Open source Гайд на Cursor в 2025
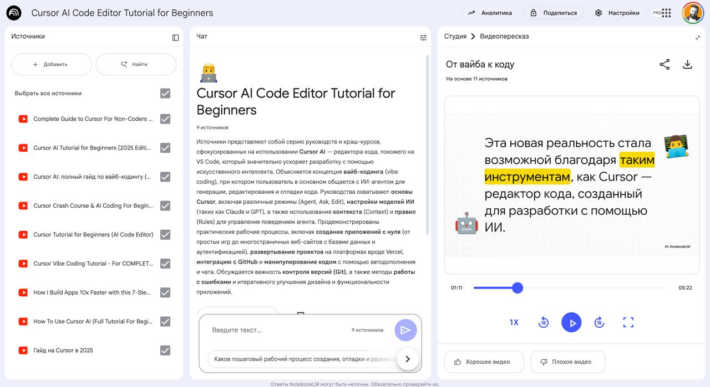 coord(63,350)
